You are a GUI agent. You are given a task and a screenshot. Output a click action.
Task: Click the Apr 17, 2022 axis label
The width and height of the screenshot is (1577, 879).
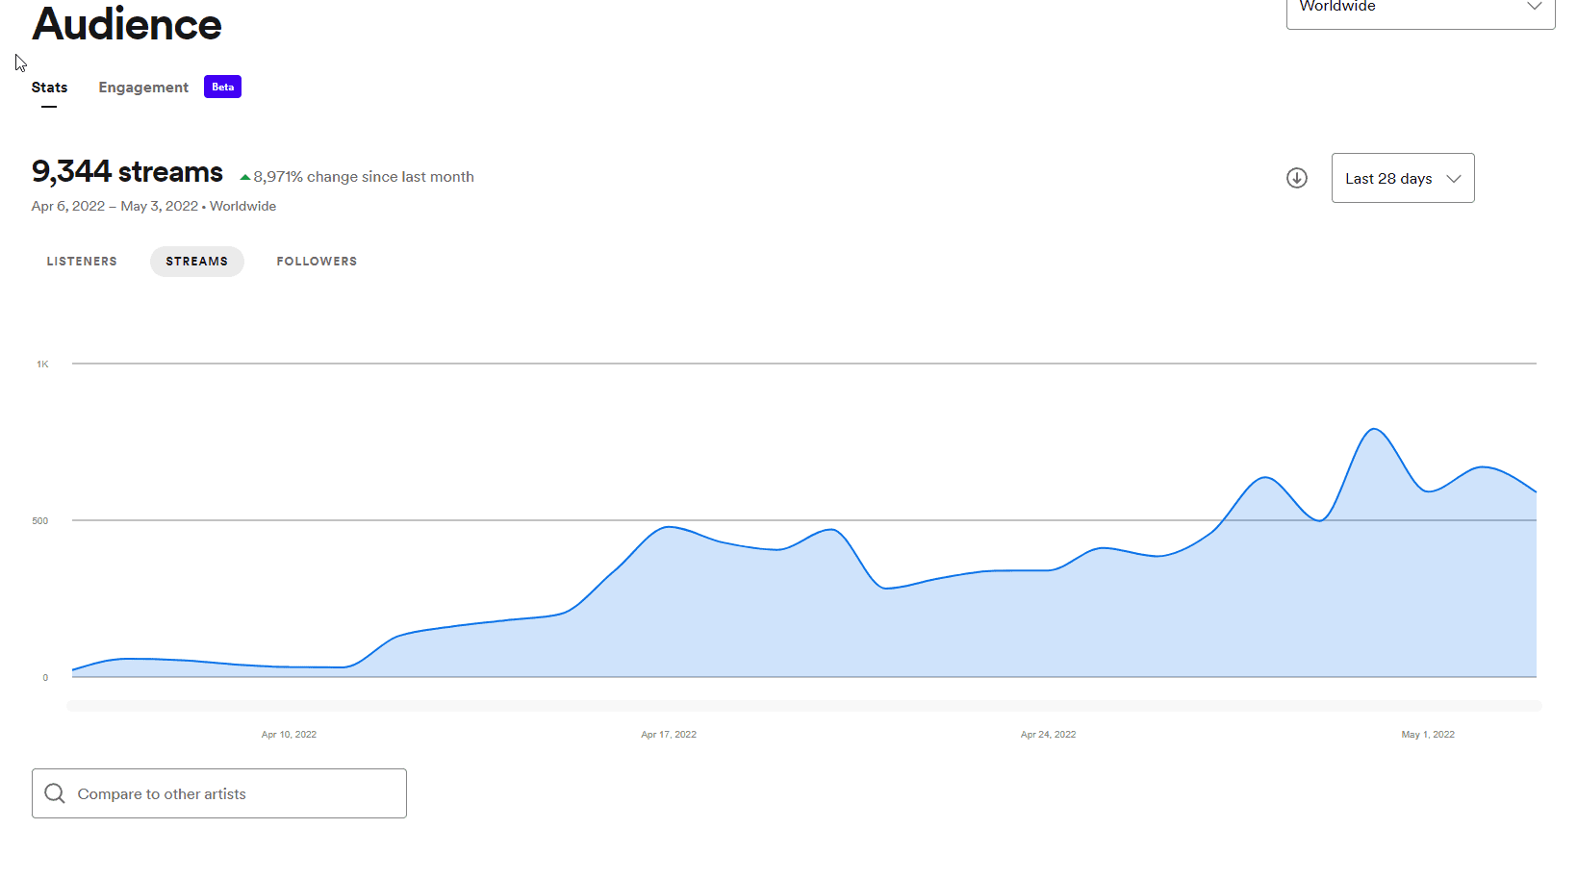click(x=669, y=735)
